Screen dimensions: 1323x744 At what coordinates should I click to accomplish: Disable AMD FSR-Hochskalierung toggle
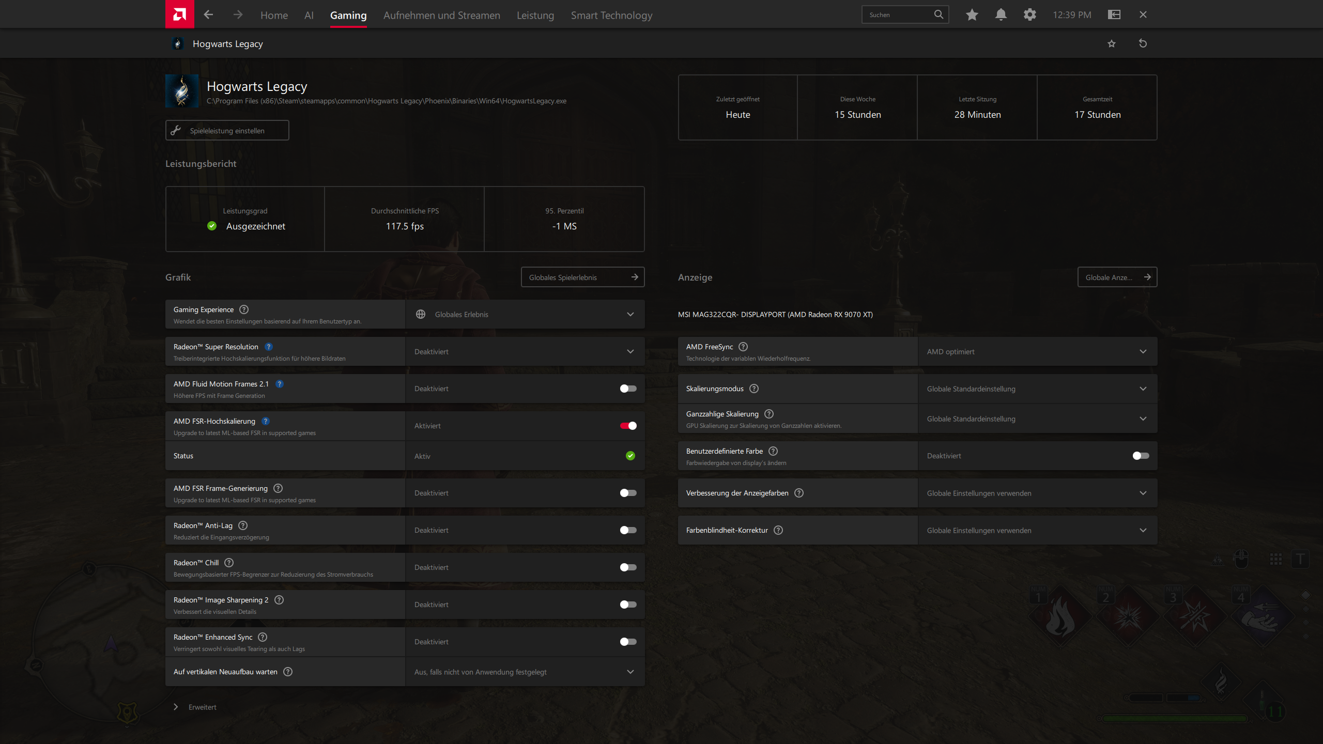[x=628, y=426]
